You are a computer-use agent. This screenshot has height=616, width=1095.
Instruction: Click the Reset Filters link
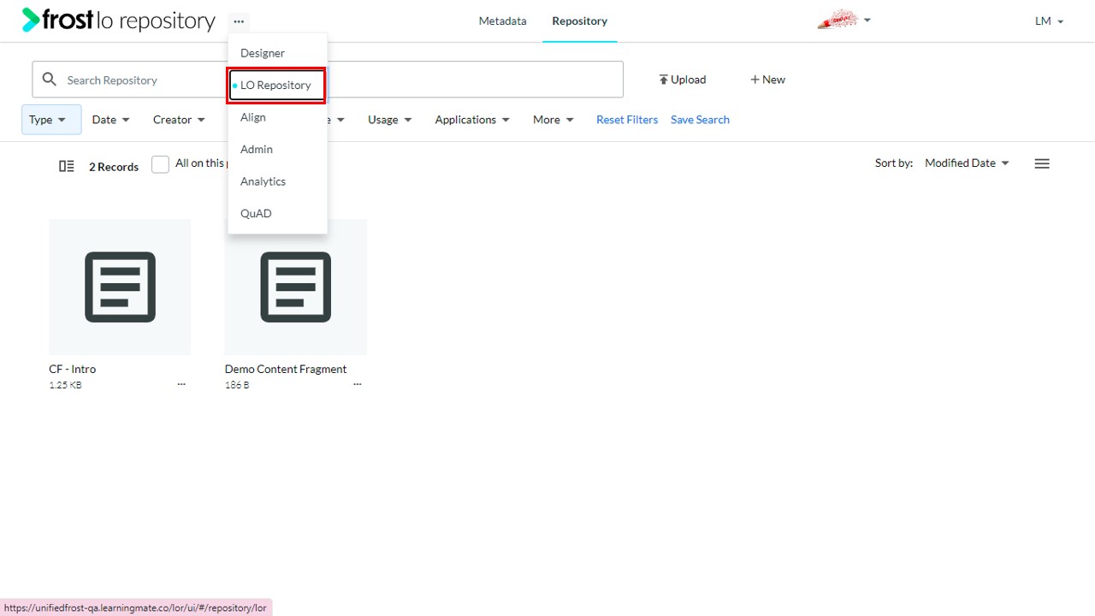coord(627,120)
